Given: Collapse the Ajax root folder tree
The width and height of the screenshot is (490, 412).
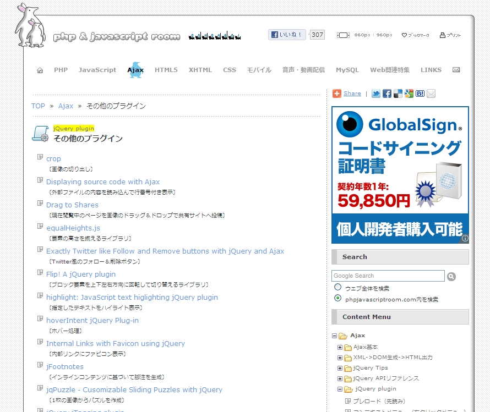Looking at the screenshot, I should click(334, 336).
